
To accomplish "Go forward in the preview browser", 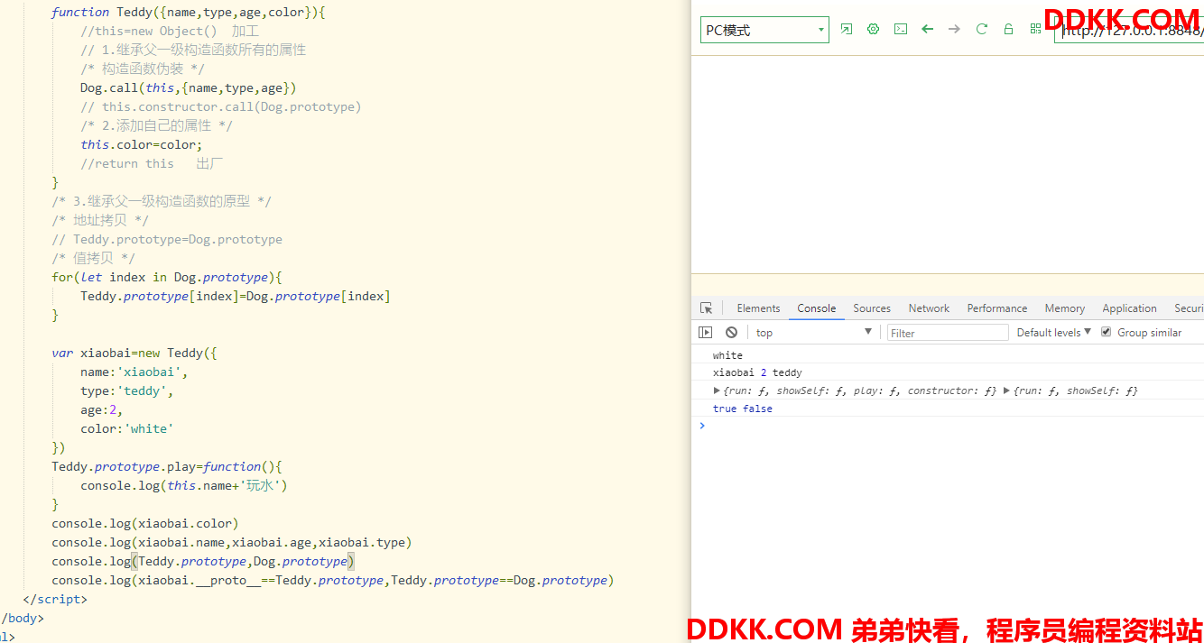I will pyautogui.click(x=954, y=29).
